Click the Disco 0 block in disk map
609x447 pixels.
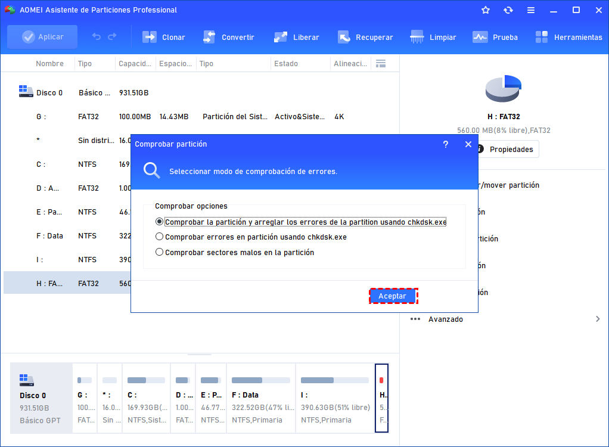coord(41,398)
